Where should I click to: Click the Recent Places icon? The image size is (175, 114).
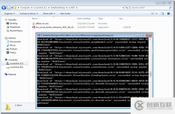pos(8,30)
